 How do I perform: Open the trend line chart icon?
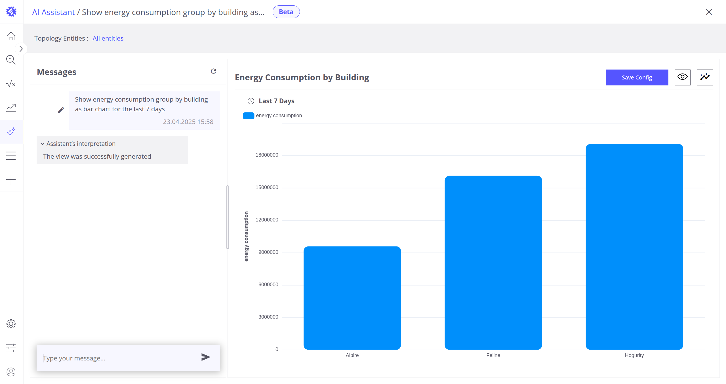pyautogui.click(x=11, y=108)
